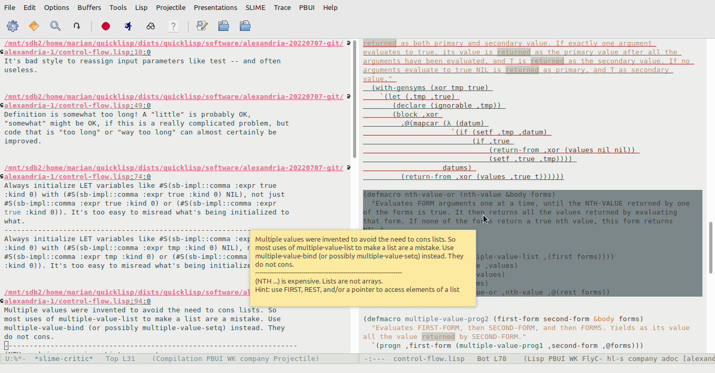Click '(setf ,true ,tmp))))' code line
The image size is (715, 373).
point(530,159)
